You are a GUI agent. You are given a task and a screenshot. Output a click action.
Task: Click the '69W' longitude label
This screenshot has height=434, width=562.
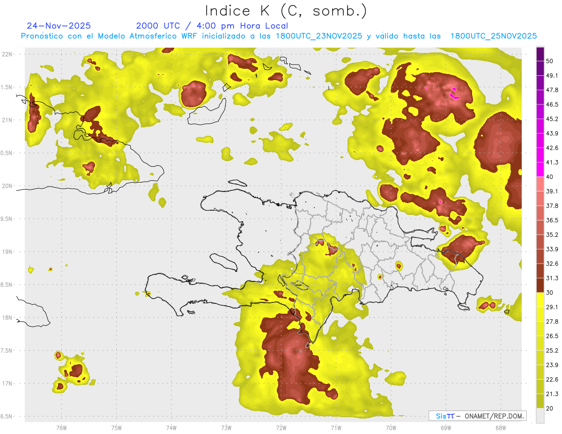pyautogui.click(x=446, y=428)
